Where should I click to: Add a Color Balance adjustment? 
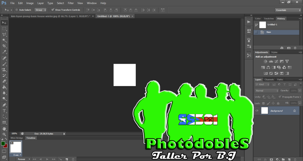pyautogui.click(x=268, y=68)
